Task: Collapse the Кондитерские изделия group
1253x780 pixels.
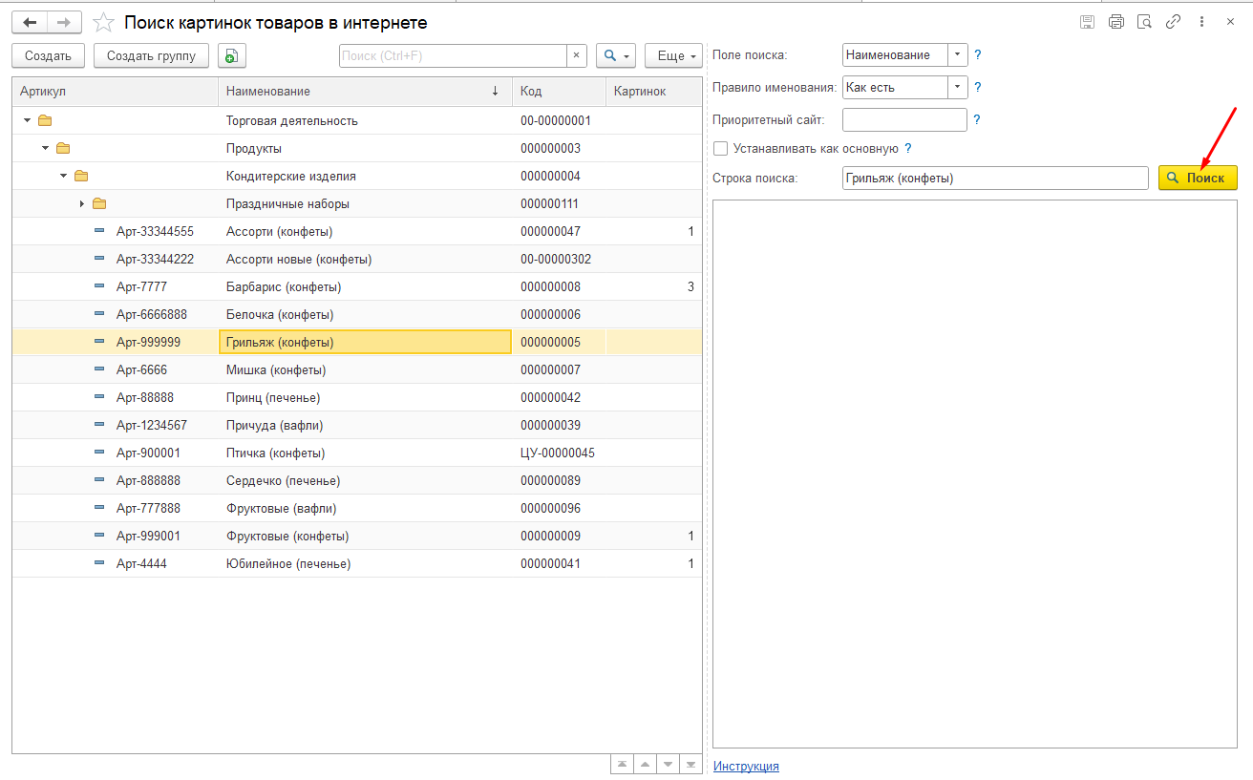Action: coord(64,176)
